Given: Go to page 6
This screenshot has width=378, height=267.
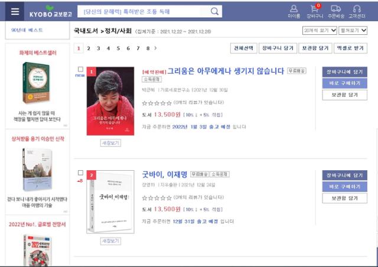Looking at the screenshot, I should 128,48.
